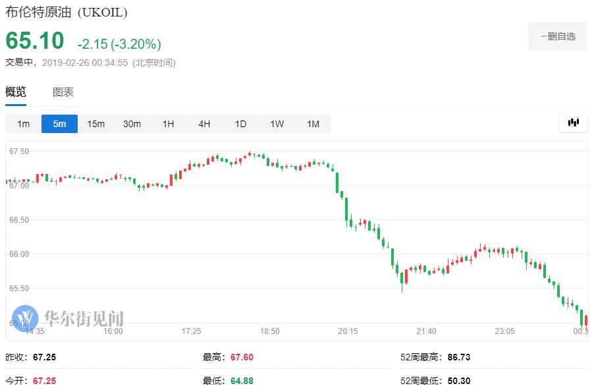Select the 1M monthly period
The height and width of the screenshot is (390, 594).
pos(313,124)
